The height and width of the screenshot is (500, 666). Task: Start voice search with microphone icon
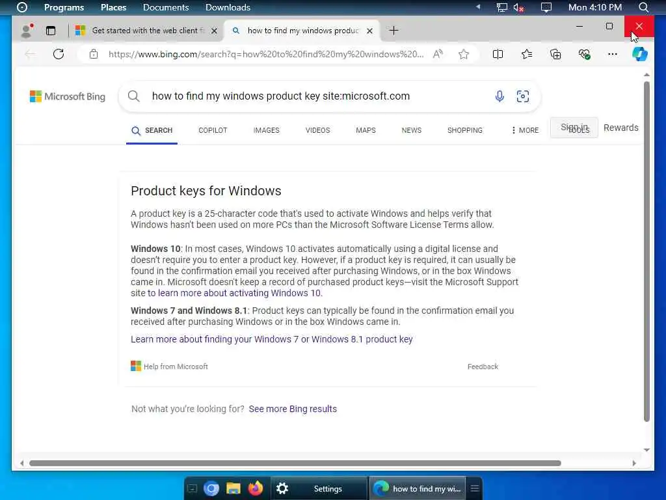(x=499, y=96)
